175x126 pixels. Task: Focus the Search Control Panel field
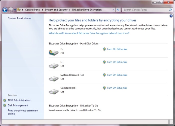[x=146, y=10]
